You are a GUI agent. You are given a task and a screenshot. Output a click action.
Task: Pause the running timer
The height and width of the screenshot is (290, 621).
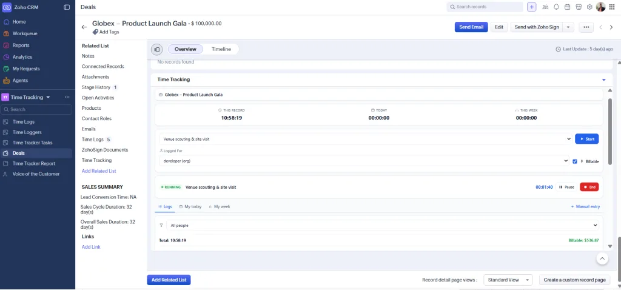coord(566,187)
